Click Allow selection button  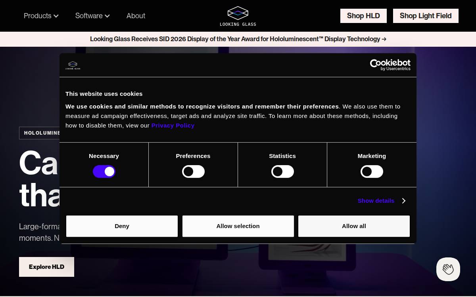pos(238,226)
